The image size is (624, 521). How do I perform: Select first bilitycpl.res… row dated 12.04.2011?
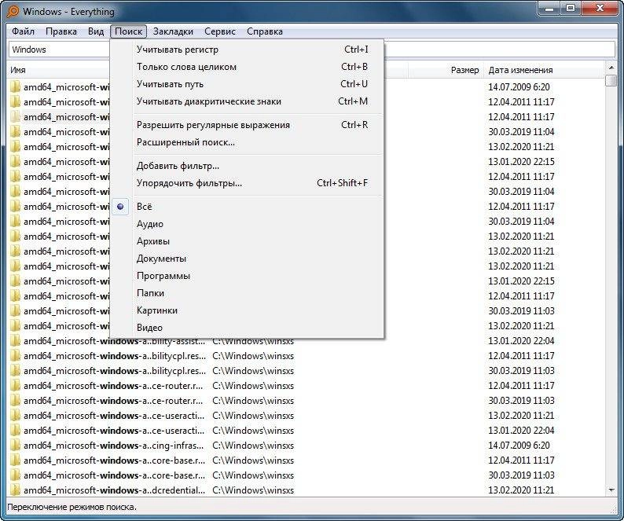[306, 356]
